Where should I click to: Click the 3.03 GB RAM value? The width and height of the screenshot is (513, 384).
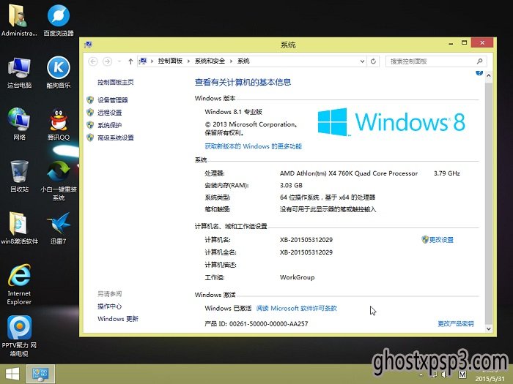291,186
